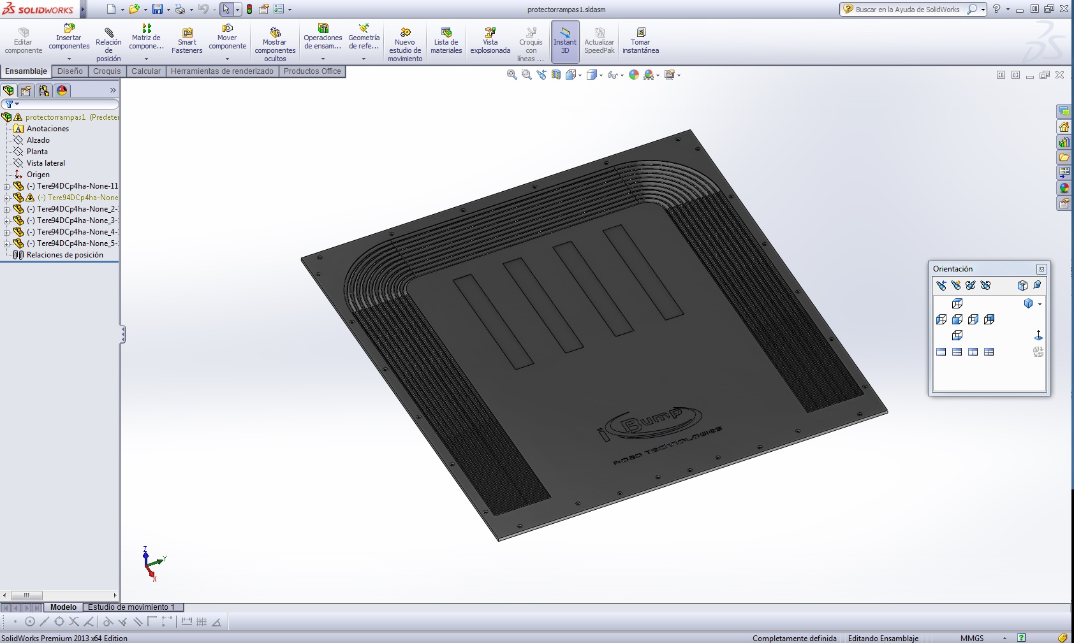Screen dimensions: 1074x643
Task: Start Nuevo estudio de movimiento
Action: coord(405,43)
